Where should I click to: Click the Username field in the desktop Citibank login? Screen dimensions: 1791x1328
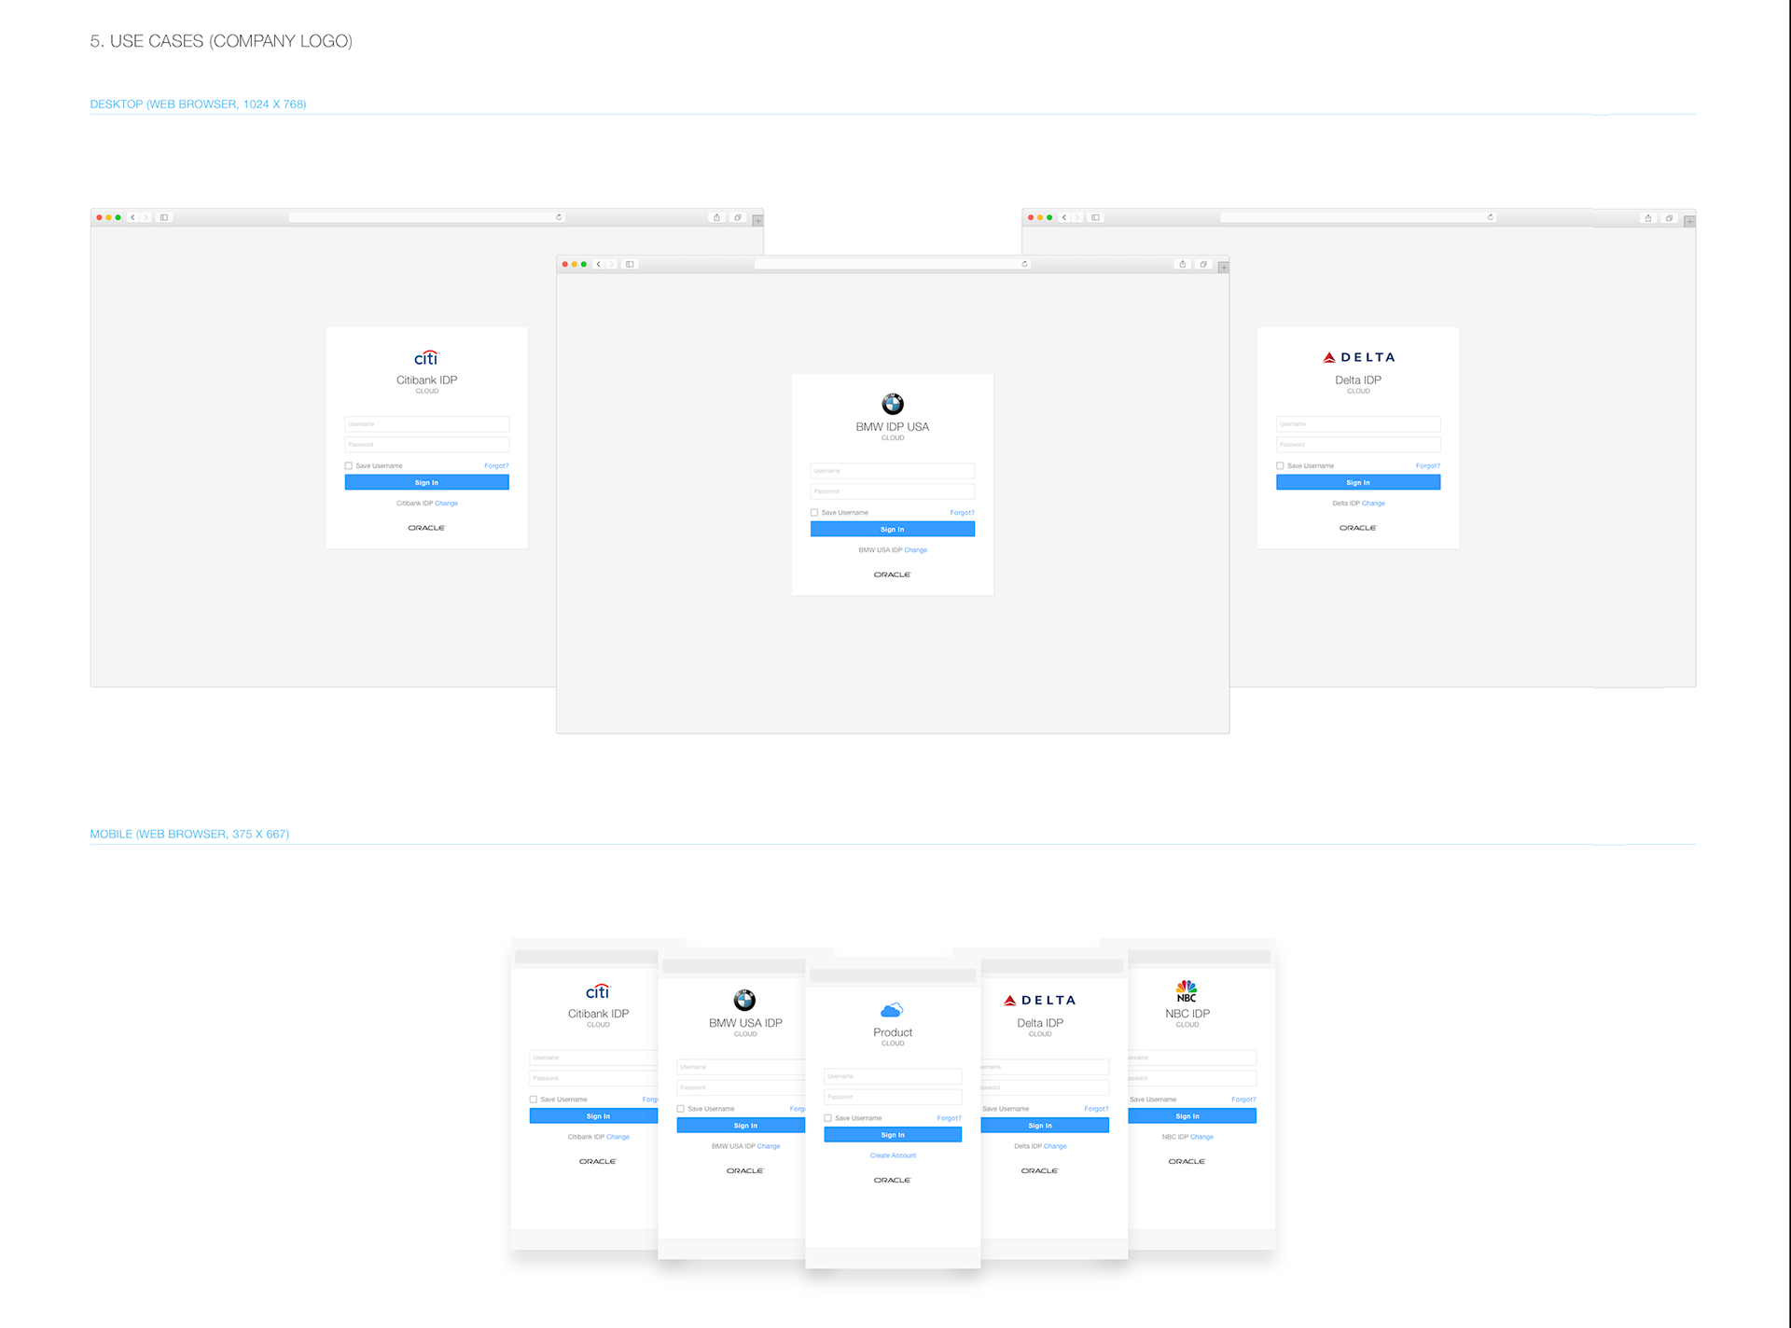[x=426, y=424]
